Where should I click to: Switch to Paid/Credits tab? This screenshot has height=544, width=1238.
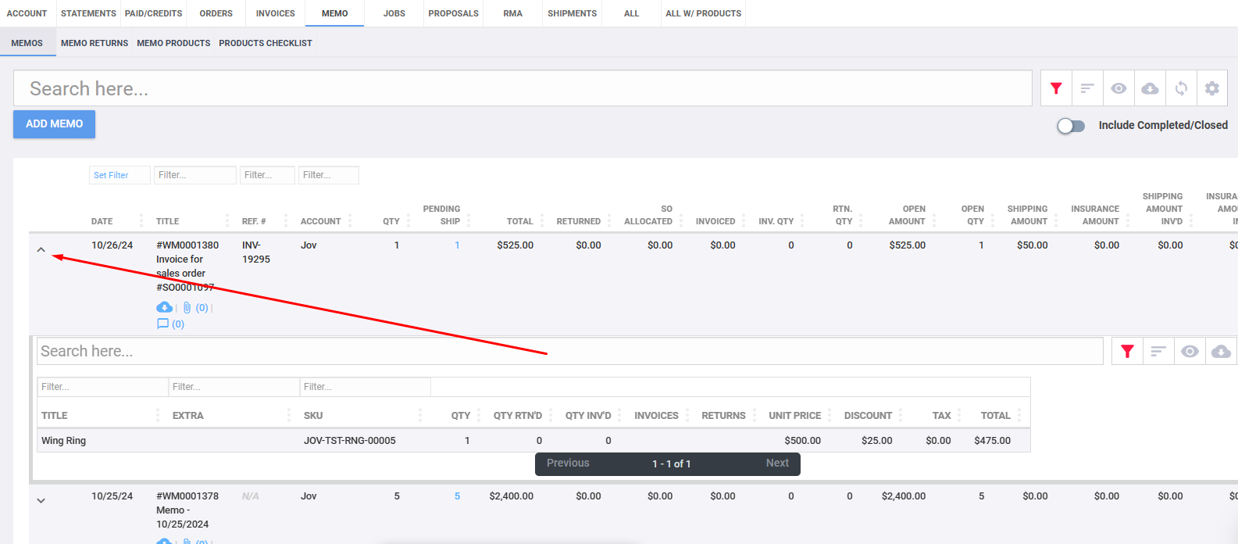[154, 13]
